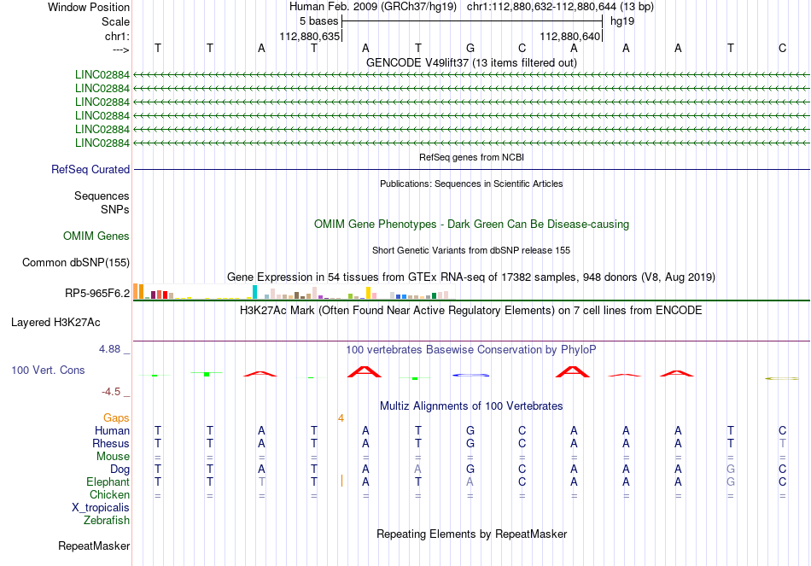This screenshot has height=566, width=811.
Task: Click the 'Sequences SNPs' track label
Action: [x=102, y=203]
